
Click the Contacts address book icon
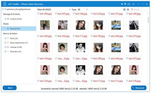pos(8,19)
